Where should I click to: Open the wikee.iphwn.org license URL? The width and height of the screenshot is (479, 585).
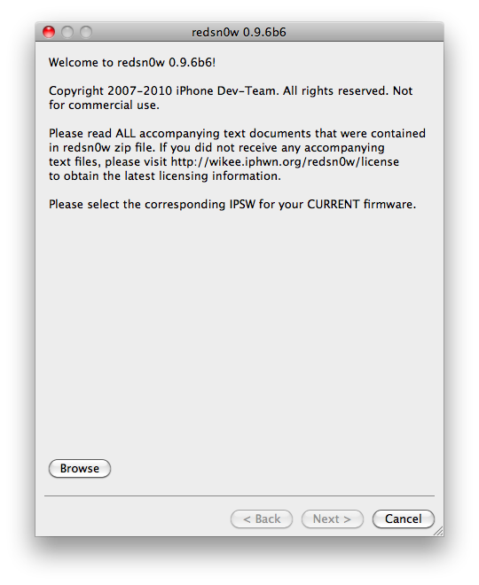285,162
